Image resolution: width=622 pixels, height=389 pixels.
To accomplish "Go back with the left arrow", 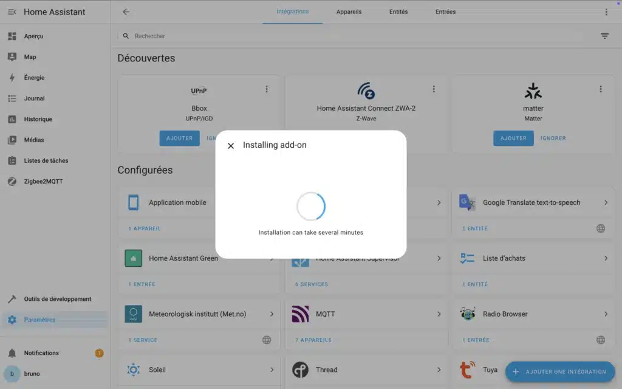I will (x=126, y=12).
